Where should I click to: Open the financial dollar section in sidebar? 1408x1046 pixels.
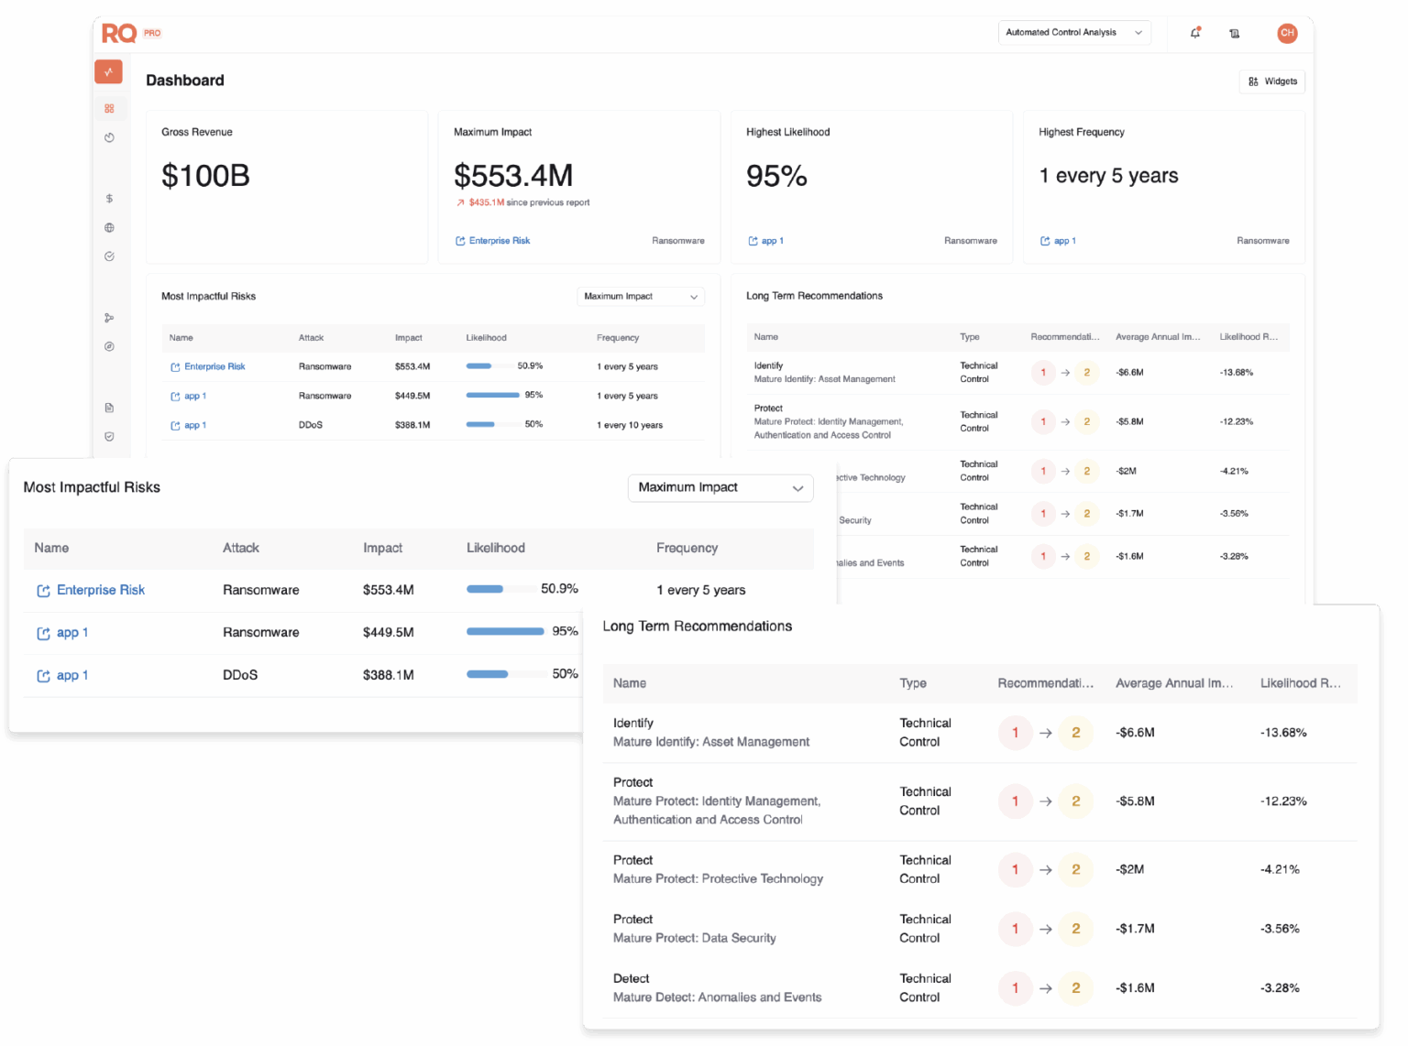[109, 198]
